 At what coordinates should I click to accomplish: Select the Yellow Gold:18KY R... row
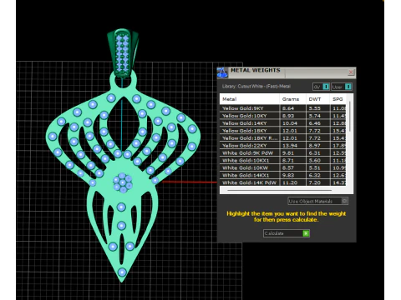283,138
